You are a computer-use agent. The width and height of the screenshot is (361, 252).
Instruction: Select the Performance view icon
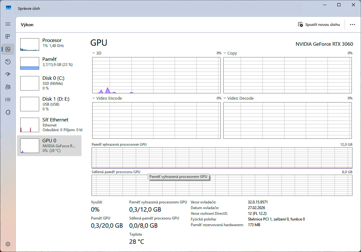coord(8,49)
